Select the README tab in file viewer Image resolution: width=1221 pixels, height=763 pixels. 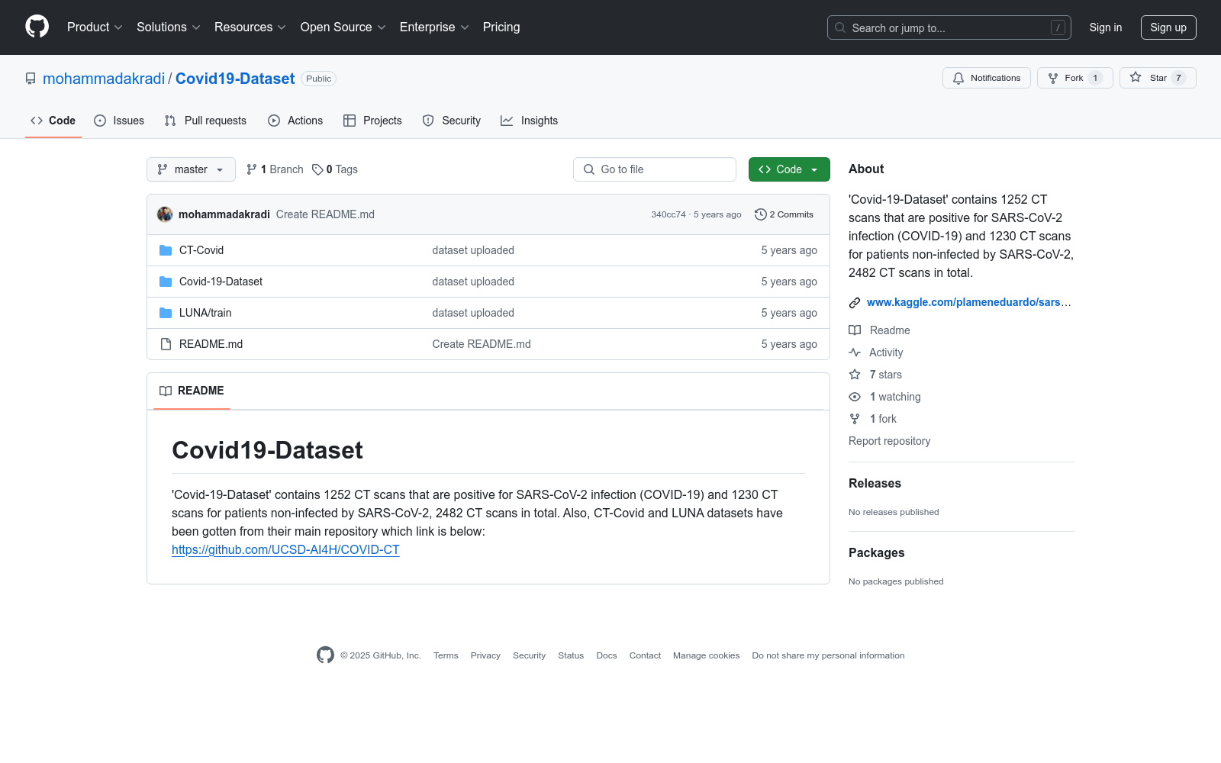pos(192,391)
